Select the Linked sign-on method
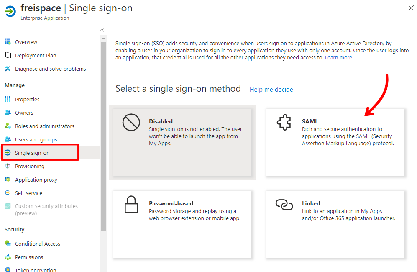The height and width of the screenshot is (272, 417). click(335, 224)
